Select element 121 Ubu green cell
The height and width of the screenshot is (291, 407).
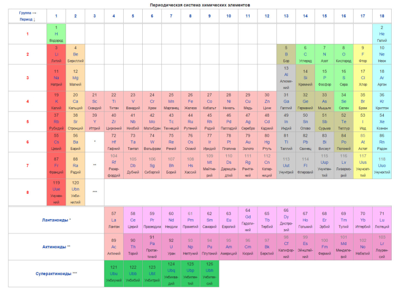pos(114,274)
